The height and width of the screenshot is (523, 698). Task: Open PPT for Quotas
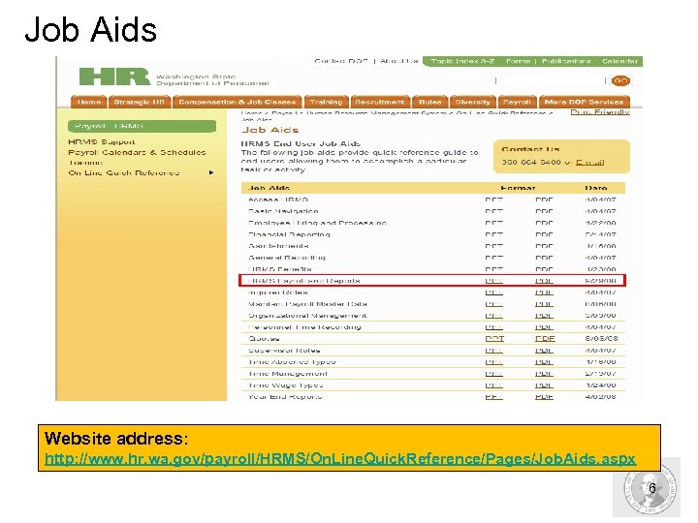pyautogui.click(x=494, y=338)
